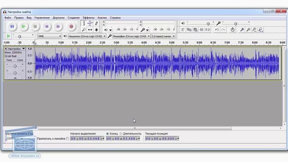Click the playback speed slider handle

[x=19, y=36]
